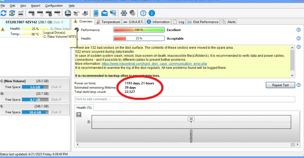Image resolution: width=304 pixels, height=158 pixels.
Task: Select the C: [New Volume] drive entry
Action: [35, 84]
